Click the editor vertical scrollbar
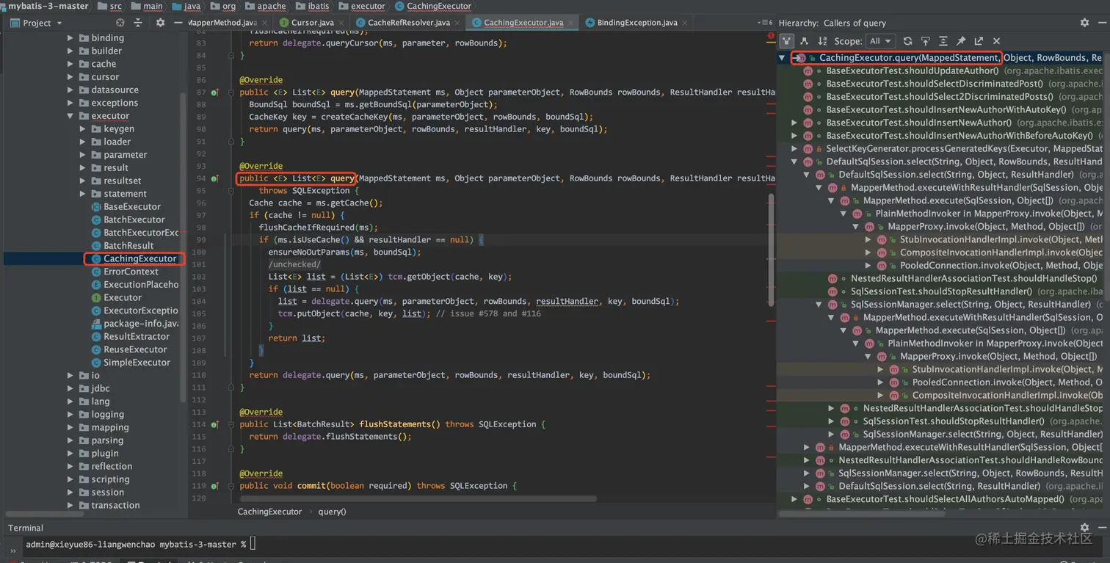Screen dimensions: 1110x563 771,250
